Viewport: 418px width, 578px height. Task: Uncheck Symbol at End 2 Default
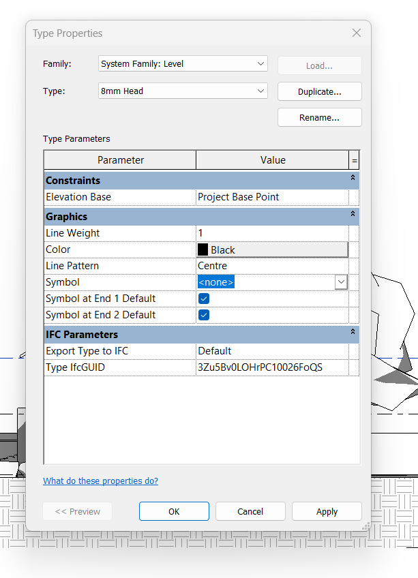(x=203, y=314)
